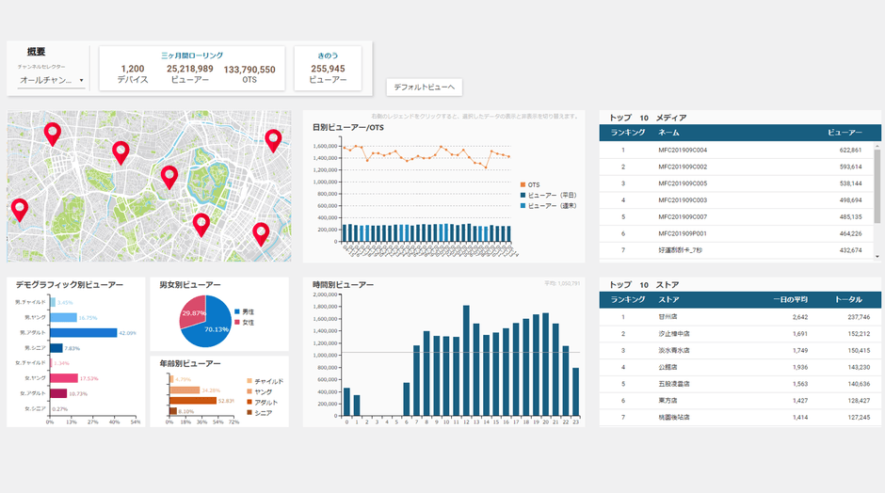
Task: Click the scroll-up arrow in the media table
Action: coord(877,146)
